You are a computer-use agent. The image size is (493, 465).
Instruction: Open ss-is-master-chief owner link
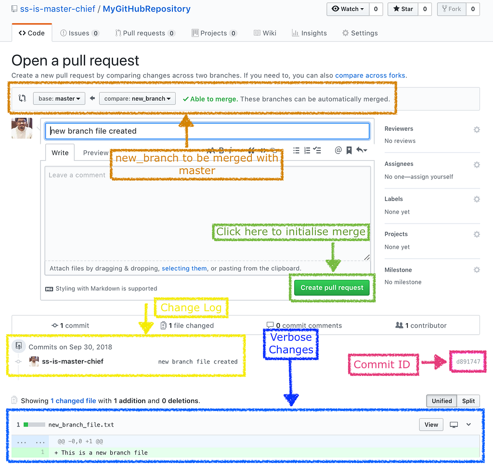[58, 9]
